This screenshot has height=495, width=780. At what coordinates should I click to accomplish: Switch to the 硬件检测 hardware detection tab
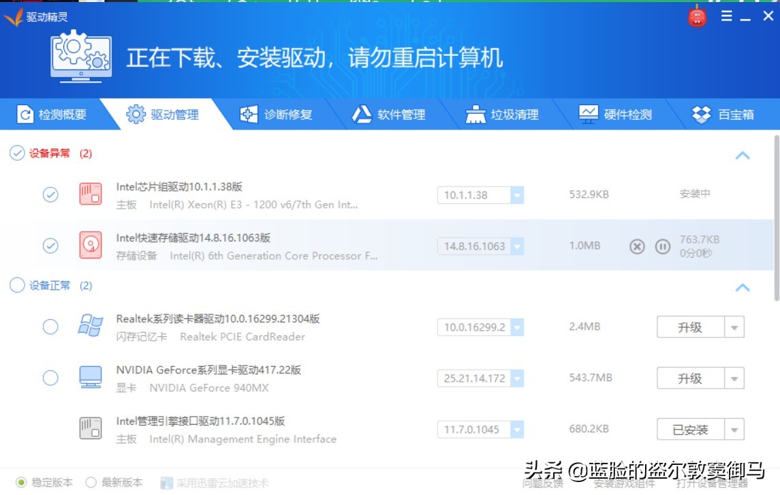[614, 115]
